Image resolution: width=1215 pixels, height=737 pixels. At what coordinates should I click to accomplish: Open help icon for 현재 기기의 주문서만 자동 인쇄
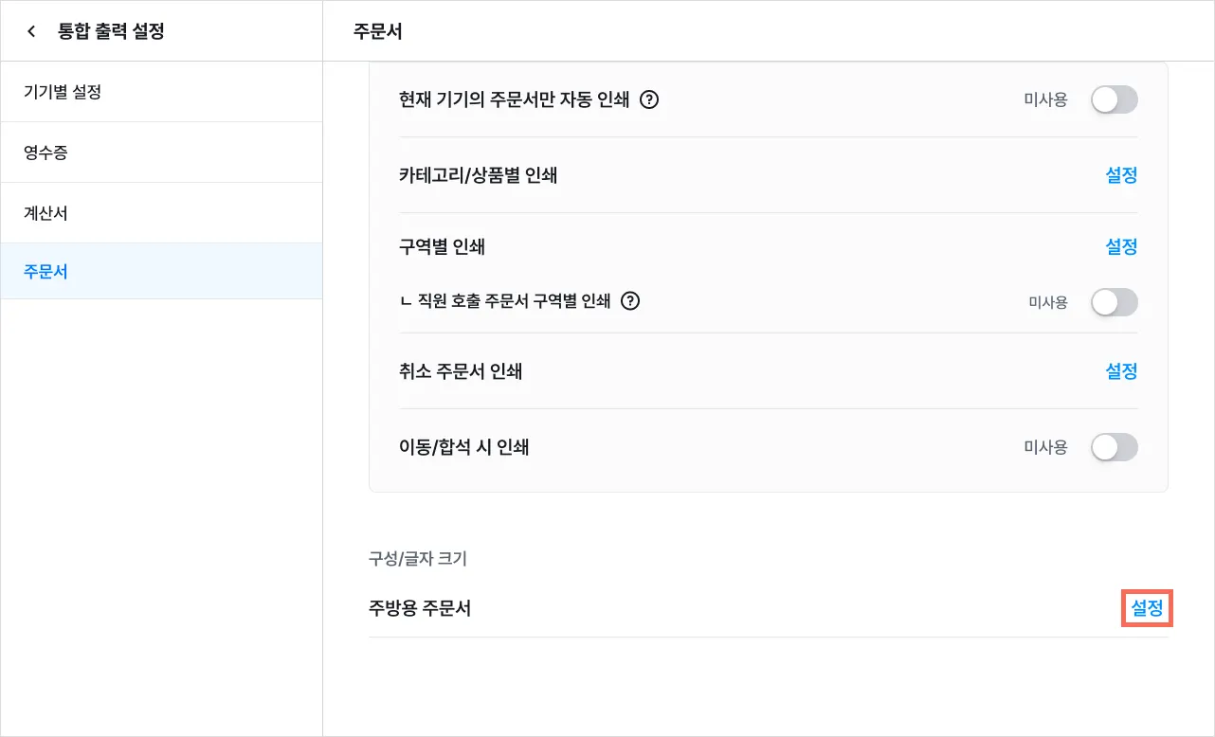(649, 99)
